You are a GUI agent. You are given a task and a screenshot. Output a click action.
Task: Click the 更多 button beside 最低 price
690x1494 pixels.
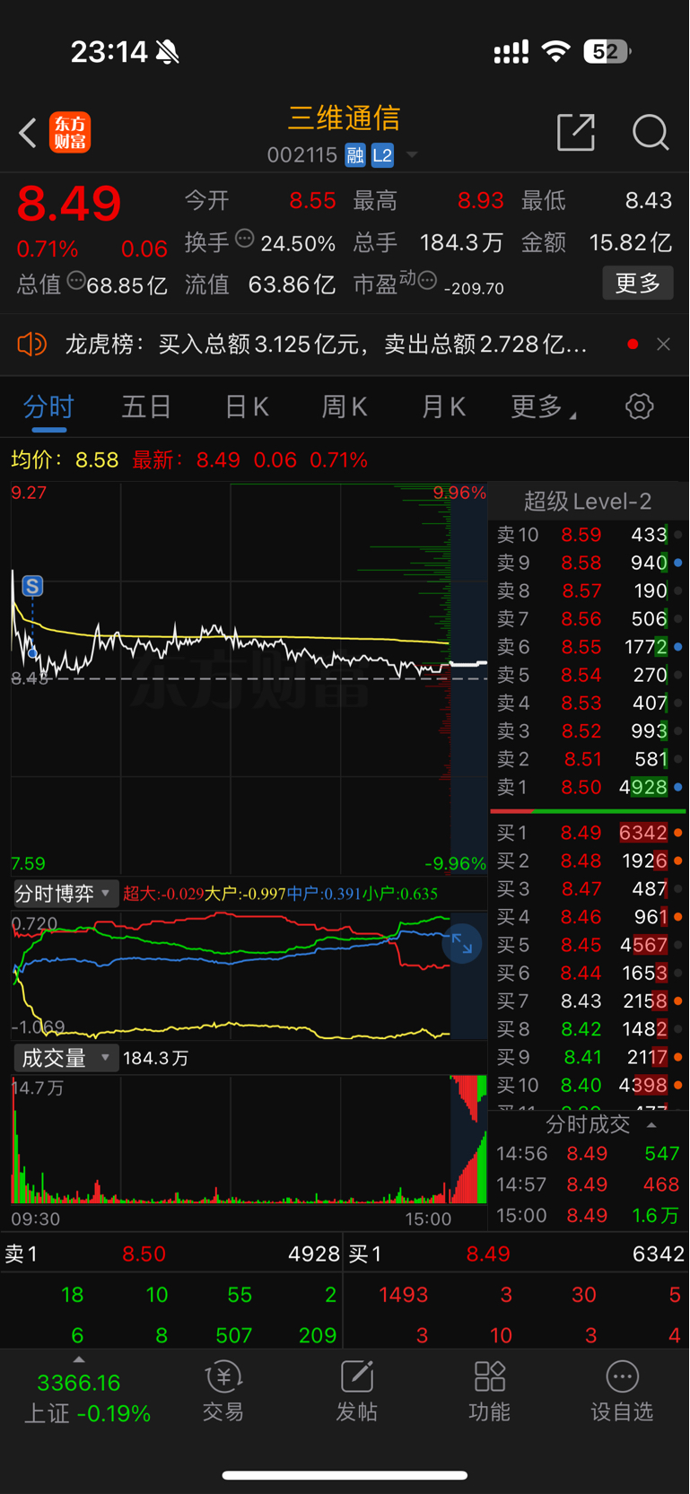[638, 284]
